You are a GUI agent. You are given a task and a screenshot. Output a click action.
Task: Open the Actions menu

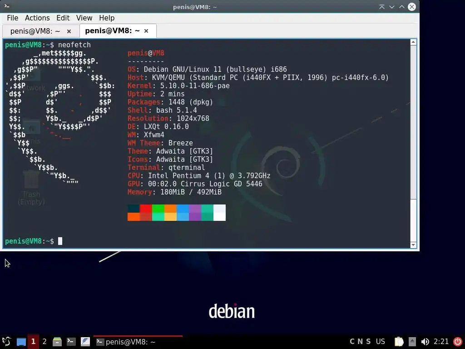click(x=37, y=18)
